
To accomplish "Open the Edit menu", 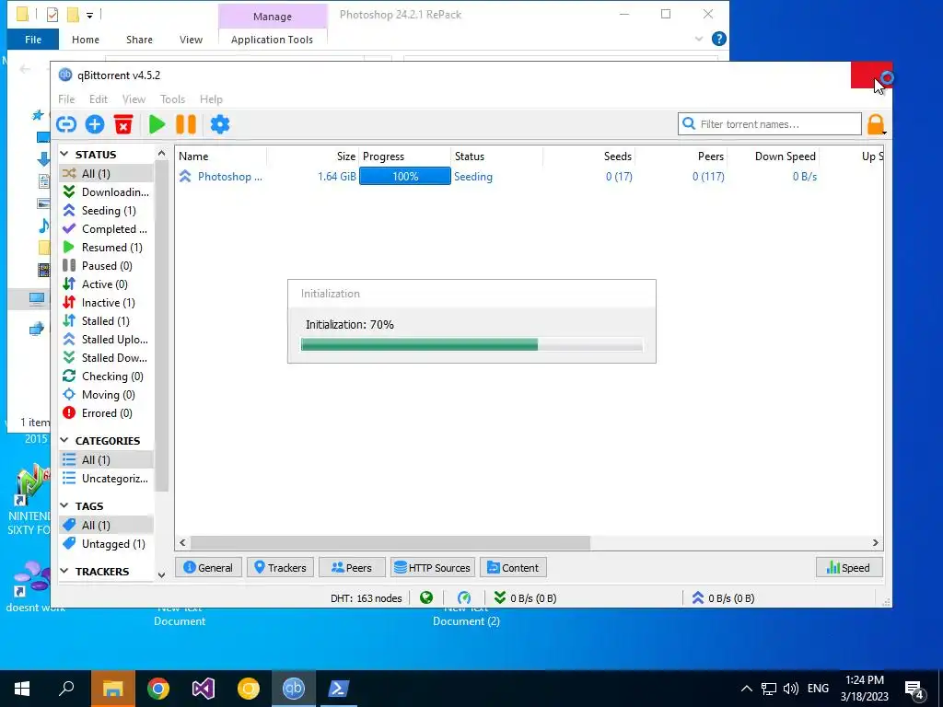I will (98, 99).
